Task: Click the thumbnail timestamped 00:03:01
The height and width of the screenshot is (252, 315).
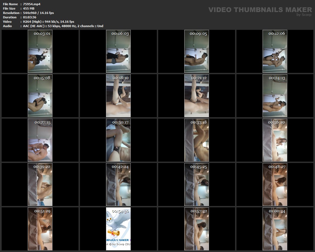Action: point(40,51)
